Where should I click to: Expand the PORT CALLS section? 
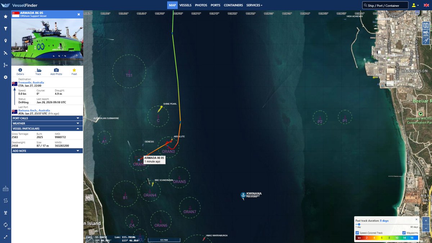(x=47, y=118)
